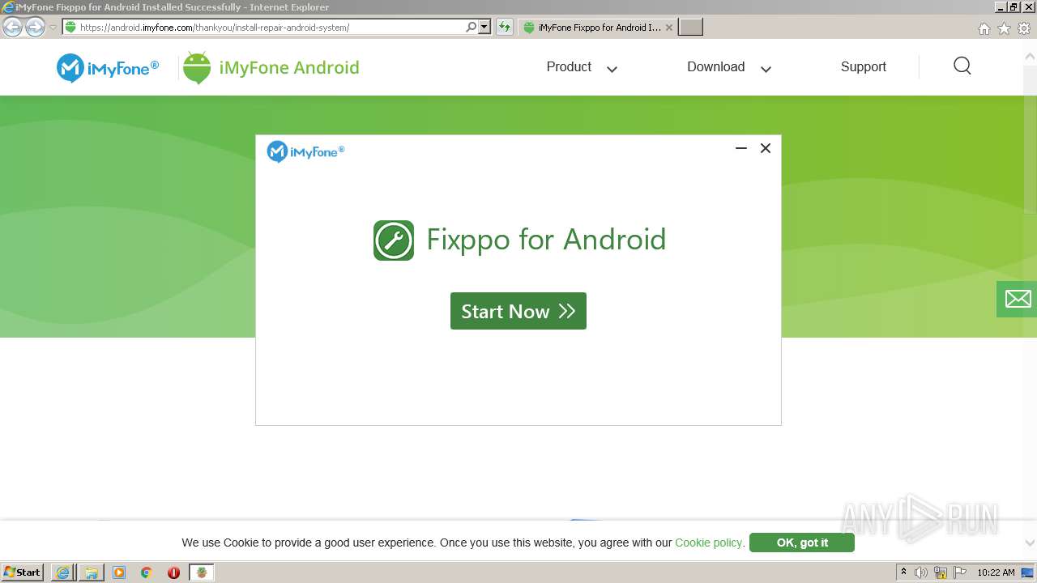Click the green mail envelope side icon
This screenshot has height=583, width=1037.
(1018, 299)
